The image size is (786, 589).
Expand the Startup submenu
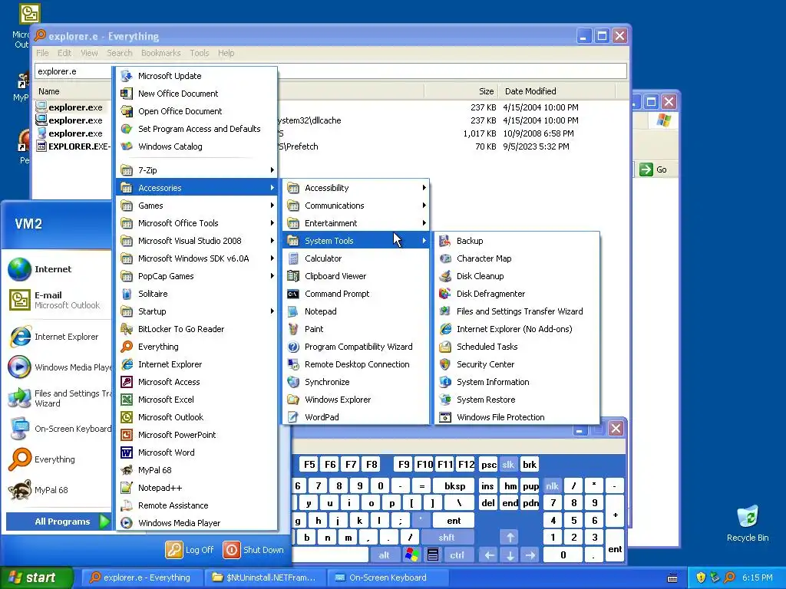[196, 311]
